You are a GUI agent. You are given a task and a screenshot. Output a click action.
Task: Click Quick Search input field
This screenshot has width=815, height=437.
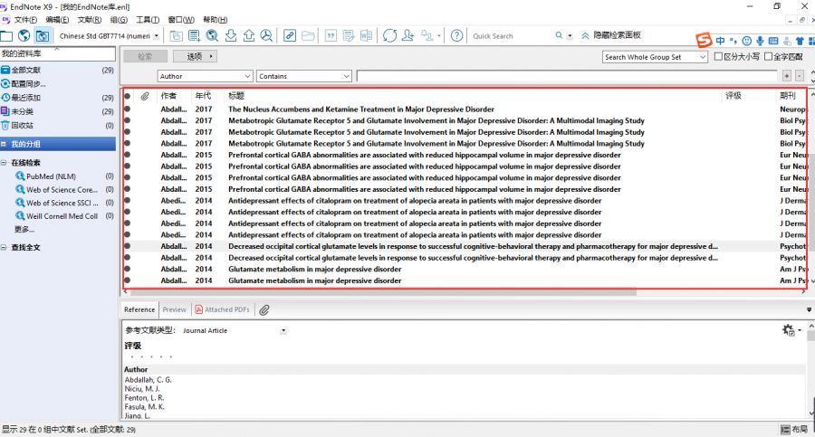pyautogui.click(x=512, y=36)
